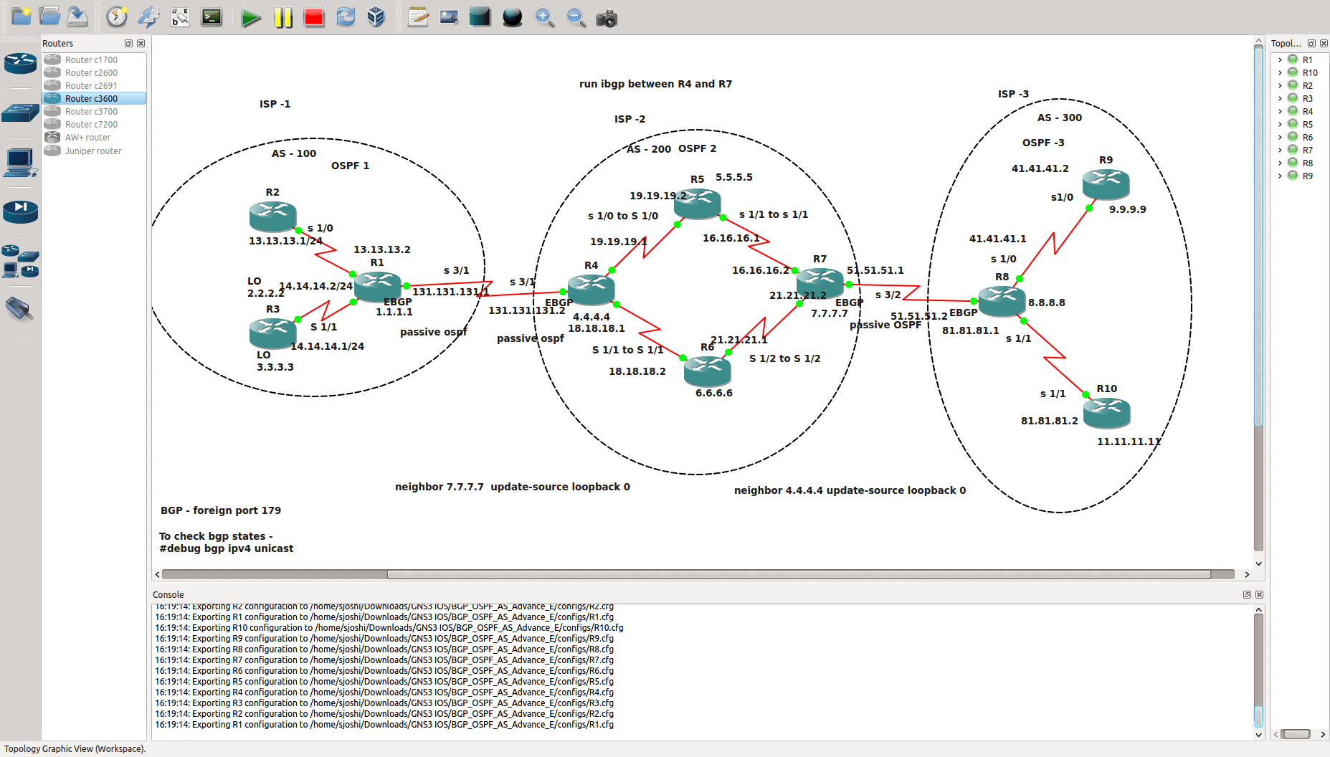Expand the R7 node in Topology Summary
The height and width of the screenshot is (757, 1330).
(x=1280, y=150)
